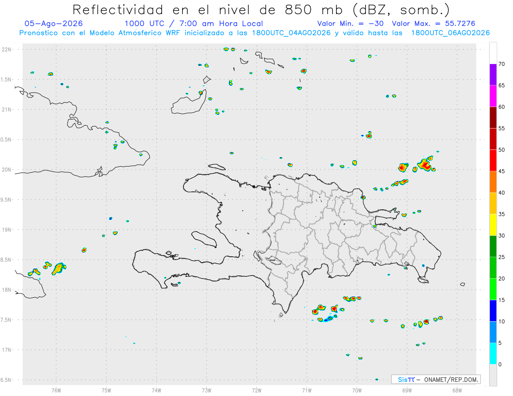Click the 71W longitude label
513x396 pixels.
click(x=307, y=390)
